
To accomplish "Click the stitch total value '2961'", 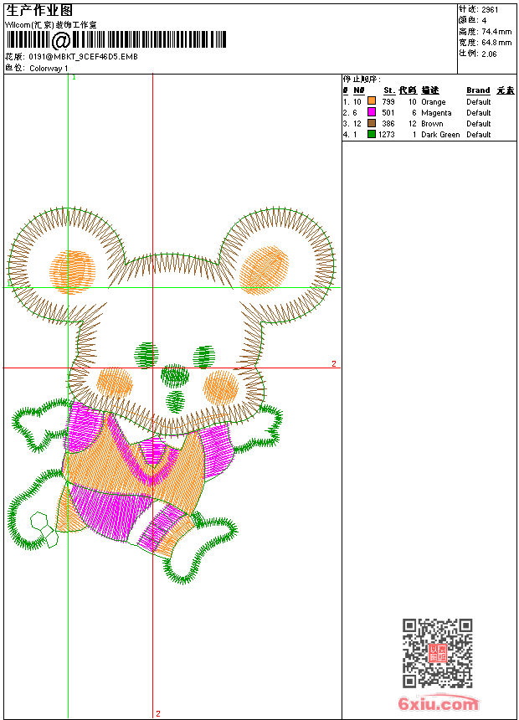I will 490,10.
